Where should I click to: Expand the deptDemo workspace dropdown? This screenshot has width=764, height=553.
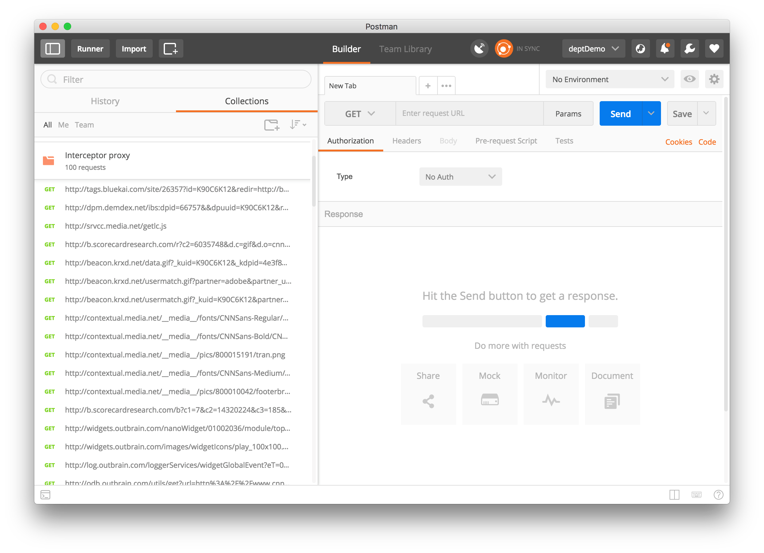coord(594,48)
